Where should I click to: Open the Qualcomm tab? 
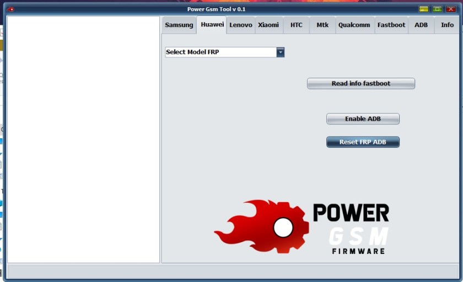click(x=354, y=25)
